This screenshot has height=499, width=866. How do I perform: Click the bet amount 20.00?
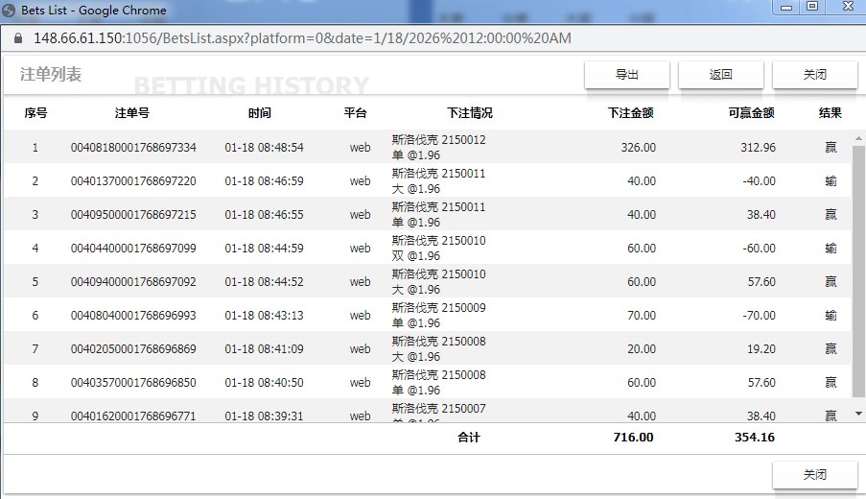642,349
